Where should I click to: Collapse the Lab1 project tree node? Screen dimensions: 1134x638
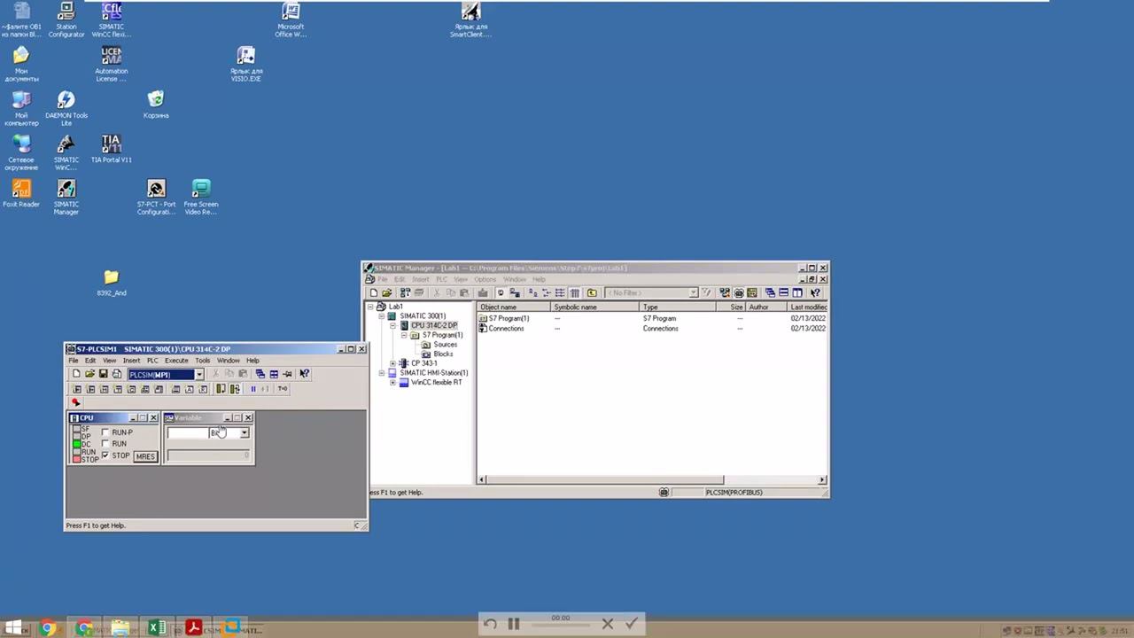[371, 307]
